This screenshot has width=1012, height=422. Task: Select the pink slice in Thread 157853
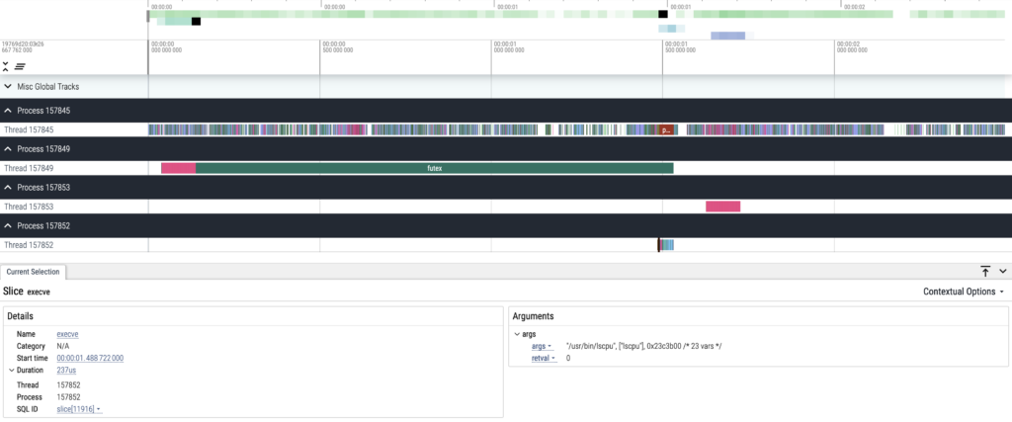(722, 207)
